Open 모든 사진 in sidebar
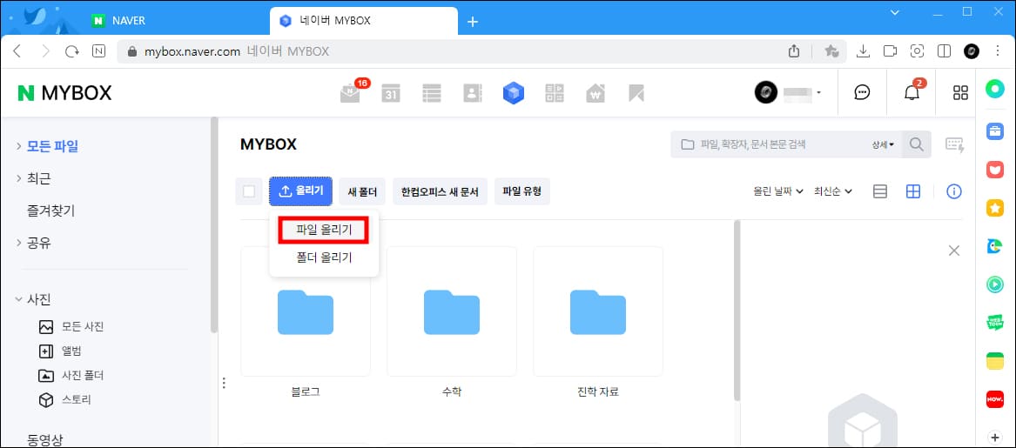This screenshot has width=1016, height=448. [x=83, y=327]
